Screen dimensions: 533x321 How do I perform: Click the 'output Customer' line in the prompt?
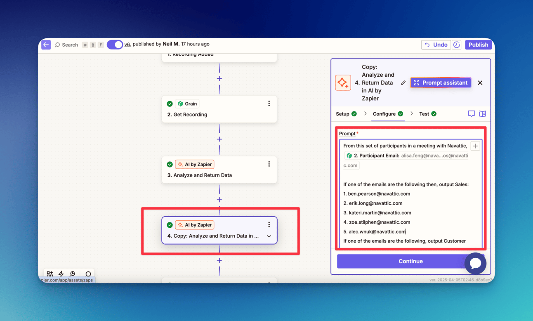click(x=404, y=241)
